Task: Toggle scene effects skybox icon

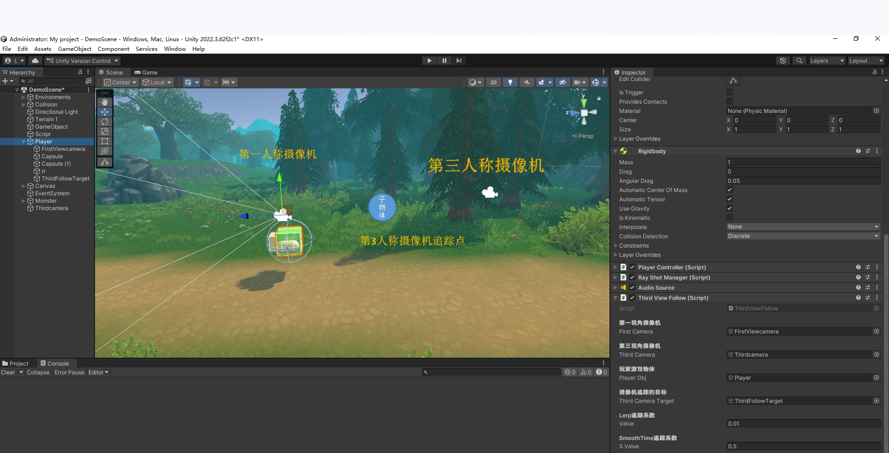Action: [x=541, y=82]
